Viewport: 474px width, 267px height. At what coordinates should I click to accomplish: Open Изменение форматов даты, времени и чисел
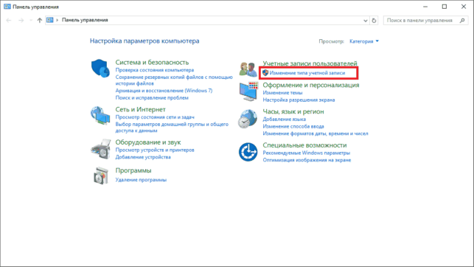[x=316, y=133]
